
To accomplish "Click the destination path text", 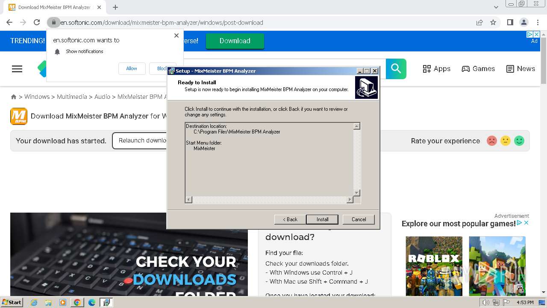I will (x=237, y=132).
